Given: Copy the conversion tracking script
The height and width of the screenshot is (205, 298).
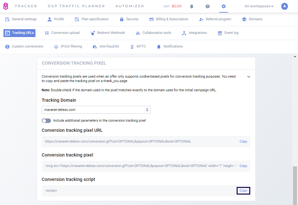Looking at the screenshot, I should coord(243,191).
